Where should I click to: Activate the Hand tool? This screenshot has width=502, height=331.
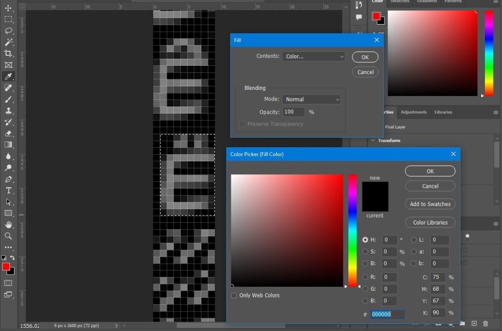pyautogui.click(x=8, y=225)
